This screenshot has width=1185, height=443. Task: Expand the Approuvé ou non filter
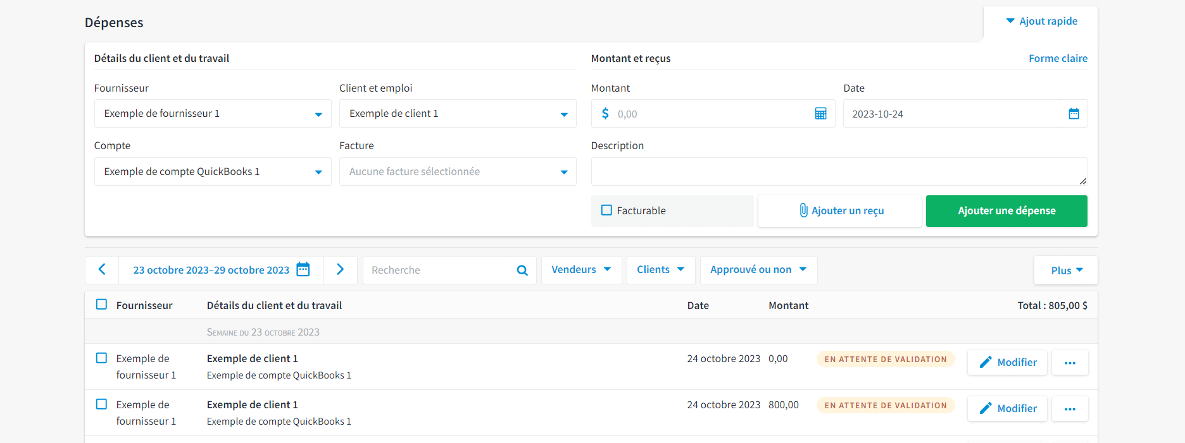758,270
